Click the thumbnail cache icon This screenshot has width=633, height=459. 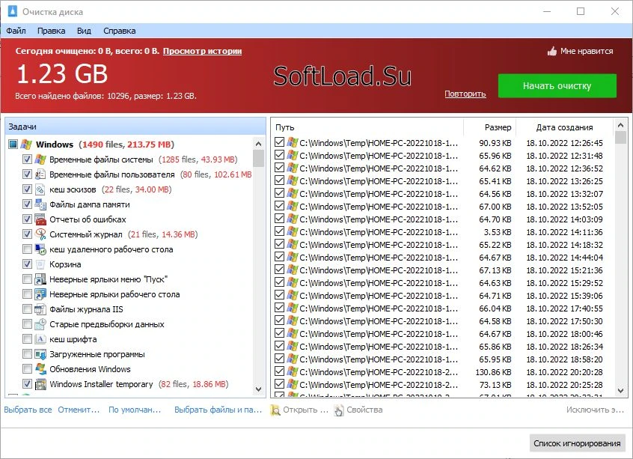[40, 189]
